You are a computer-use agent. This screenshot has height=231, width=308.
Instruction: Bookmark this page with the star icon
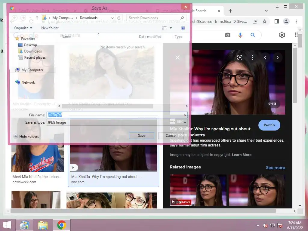265,21
